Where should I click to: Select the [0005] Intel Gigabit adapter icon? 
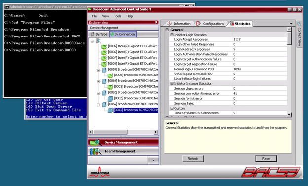[104, 47]
